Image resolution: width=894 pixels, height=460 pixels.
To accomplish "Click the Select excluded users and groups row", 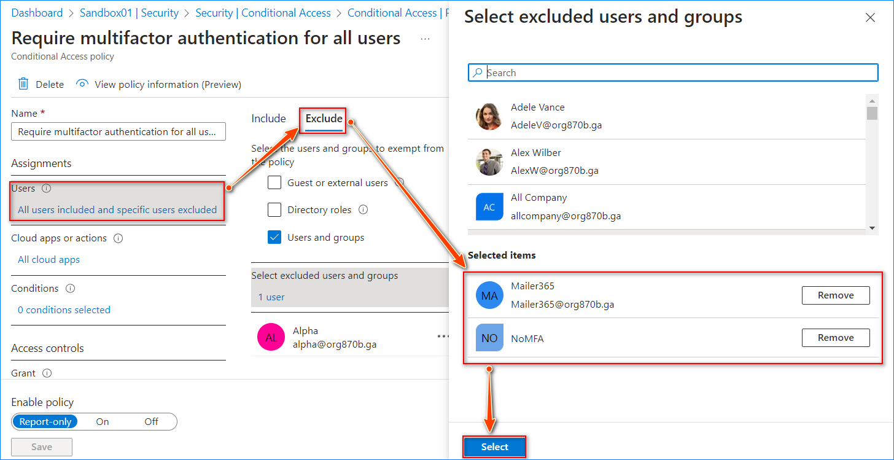I will [350, 287].
